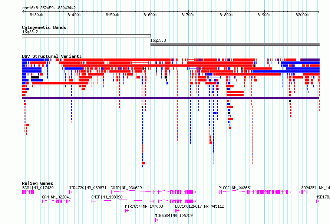The width and height of the screenshot is (330, 224).
Task: Click the BCO1|NM_017429 gene label
Action: pos(38,188)
